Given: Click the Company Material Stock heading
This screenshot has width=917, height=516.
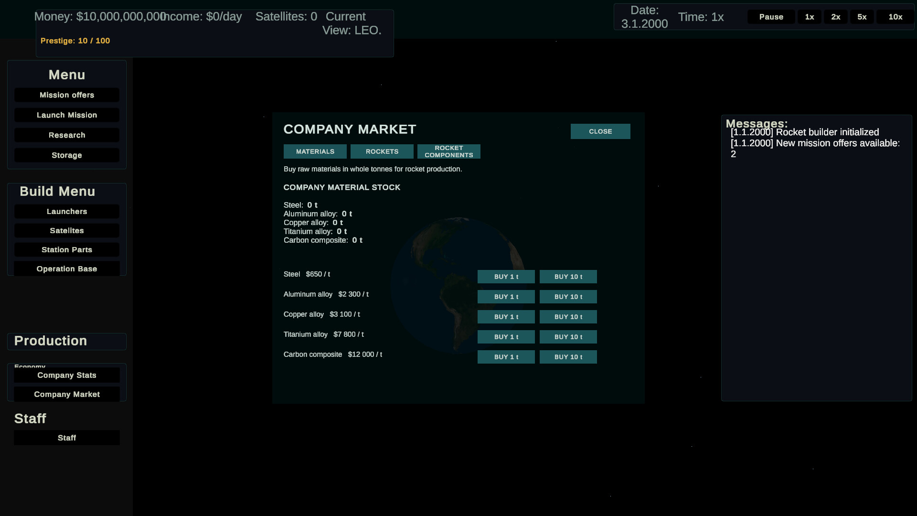Looking at the screenshot, I should click(342, 187).
